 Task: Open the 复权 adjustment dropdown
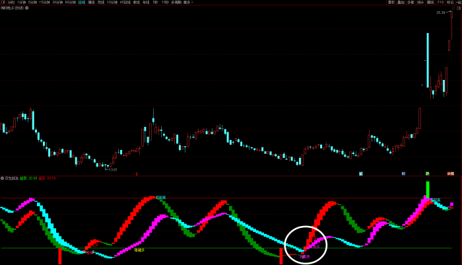391,3
